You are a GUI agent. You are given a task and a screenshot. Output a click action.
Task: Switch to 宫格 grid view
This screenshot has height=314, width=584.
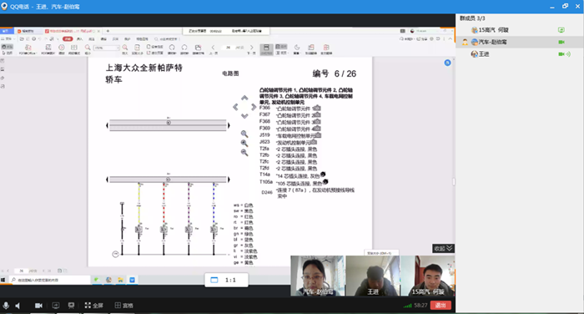[x=123, y=306]
